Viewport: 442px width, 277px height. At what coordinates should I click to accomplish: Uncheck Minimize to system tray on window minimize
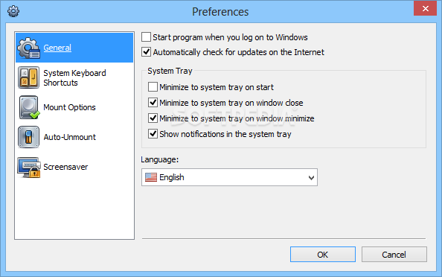(153, 118)
